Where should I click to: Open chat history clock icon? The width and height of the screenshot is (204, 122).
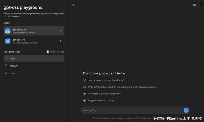(200, 5)
